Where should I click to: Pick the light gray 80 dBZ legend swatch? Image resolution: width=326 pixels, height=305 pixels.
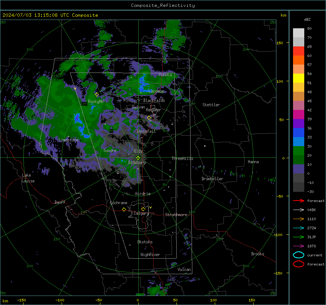point(298,33)
